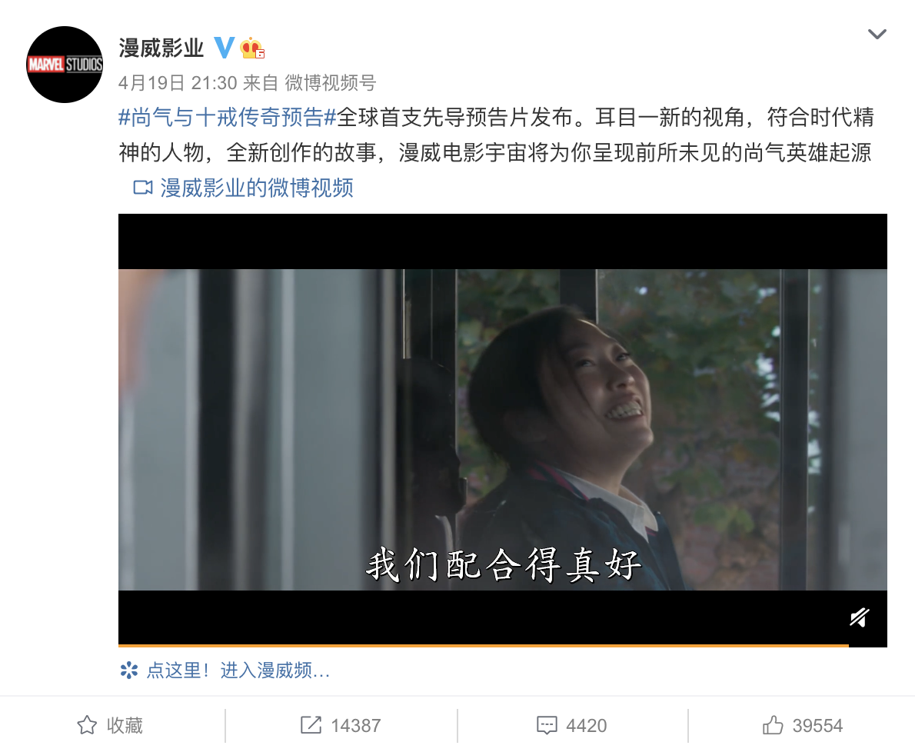
Task: Open the #尚气与十戒传奇预告# hashtag topic
Action: 228,118
